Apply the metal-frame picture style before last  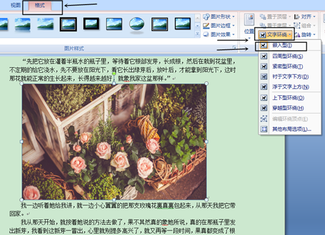pos(160,24)
